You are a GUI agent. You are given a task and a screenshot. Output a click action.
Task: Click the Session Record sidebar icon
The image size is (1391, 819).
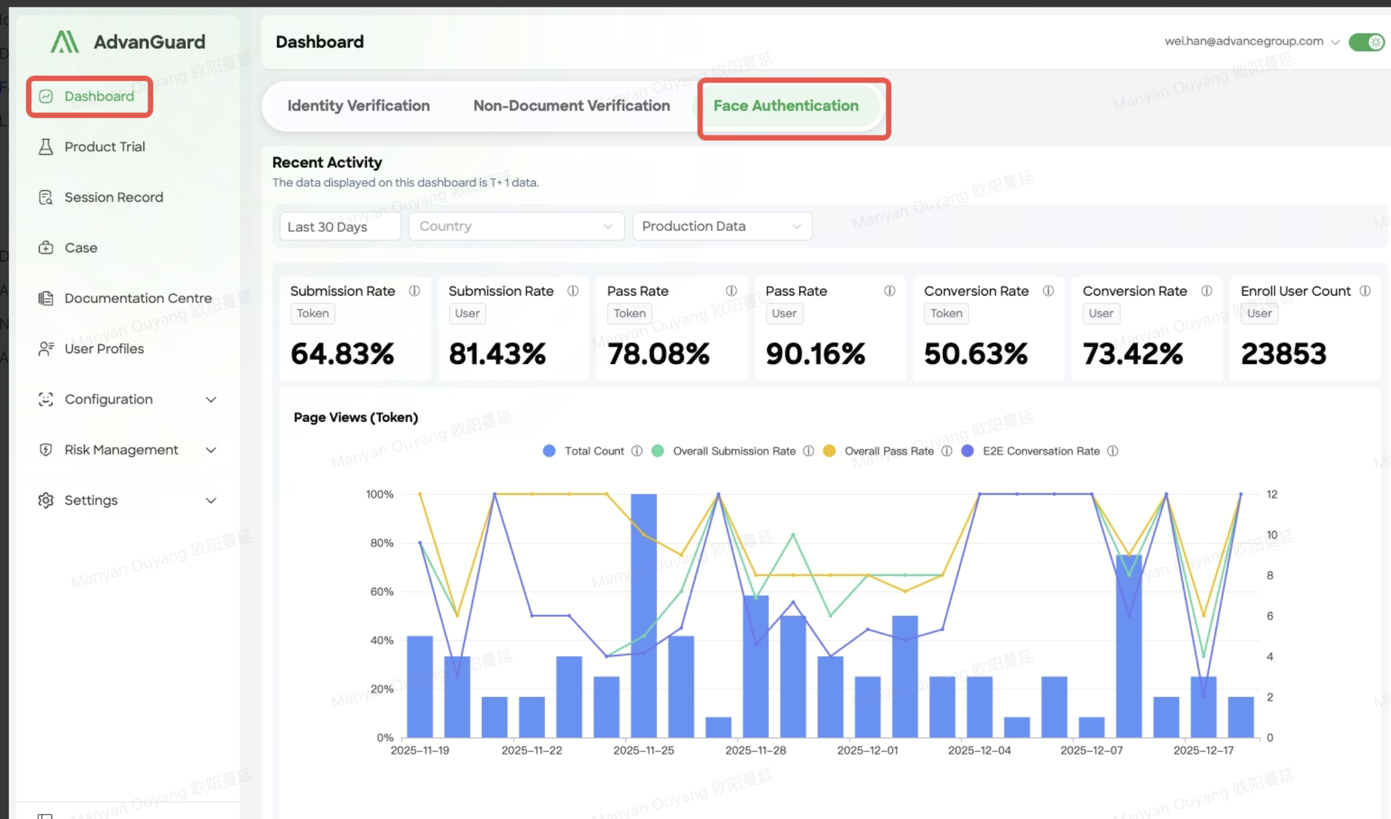(x=46, y=198)
